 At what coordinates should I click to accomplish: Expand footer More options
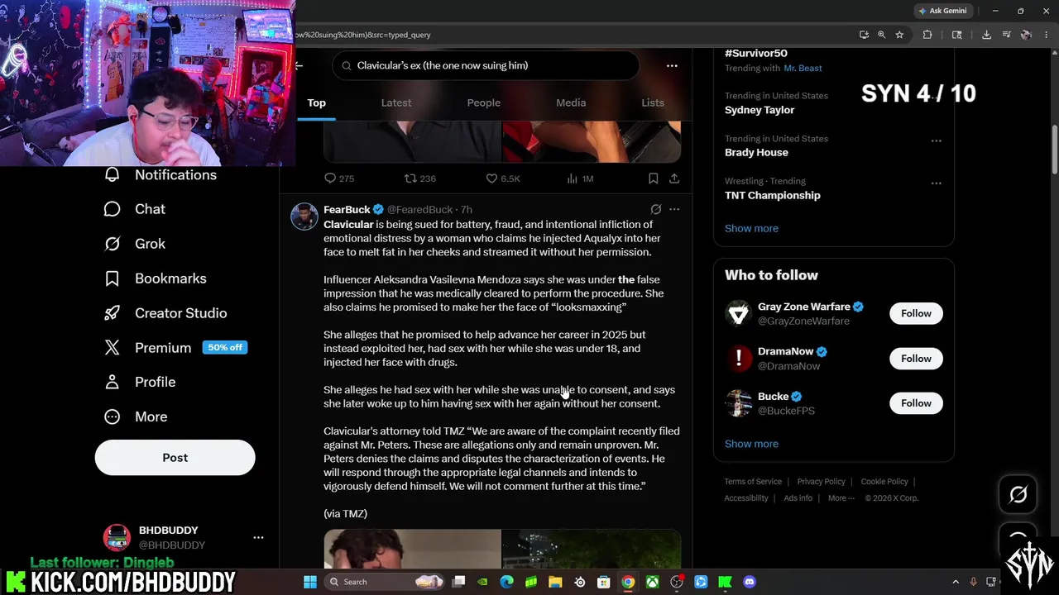841,498
